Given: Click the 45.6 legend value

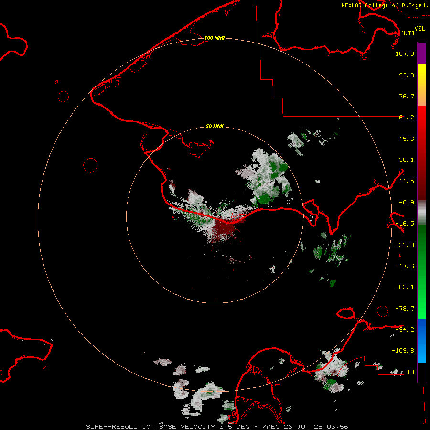Looking at the screenshot, I should click(x=407, y=139).
